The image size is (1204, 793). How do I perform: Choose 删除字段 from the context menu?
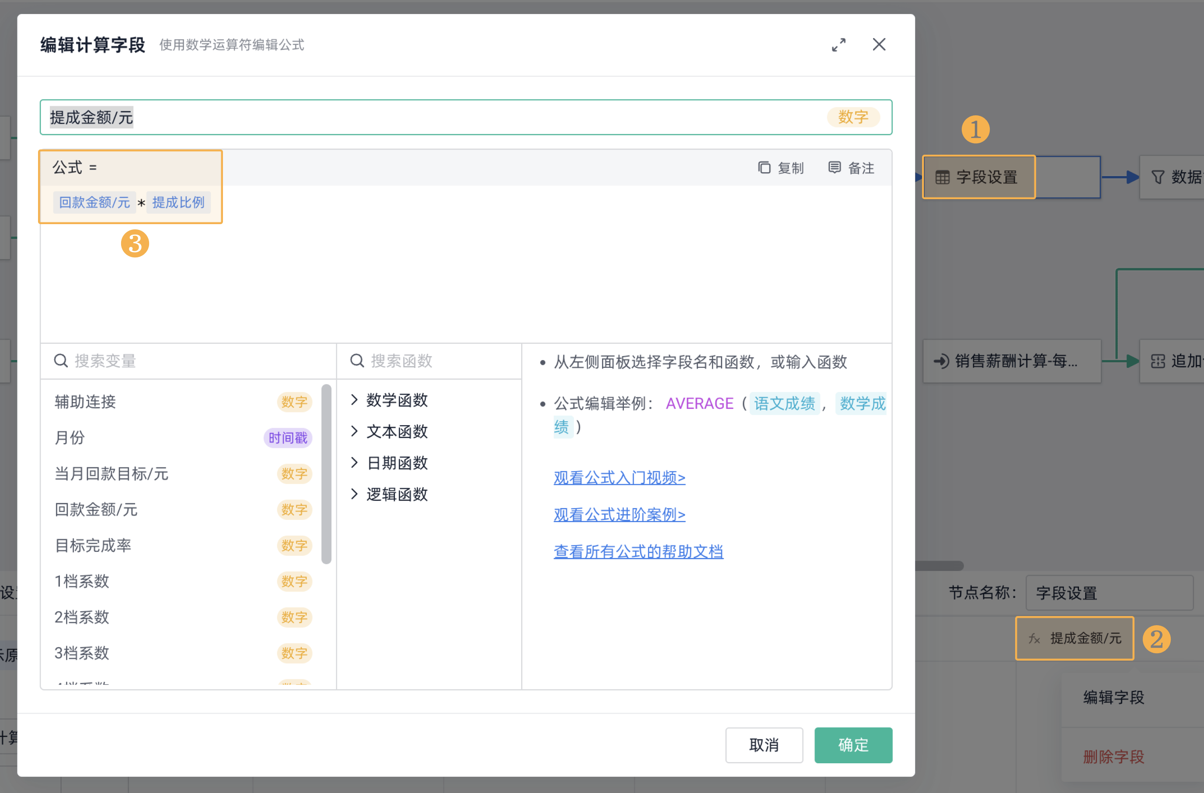(1114, 757)
